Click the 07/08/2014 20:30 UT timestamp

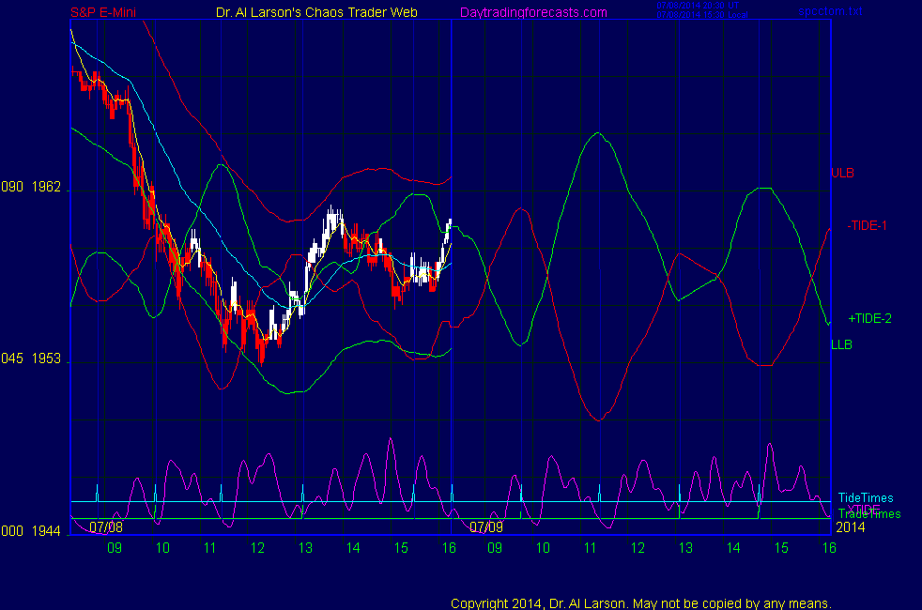(698, 6)
